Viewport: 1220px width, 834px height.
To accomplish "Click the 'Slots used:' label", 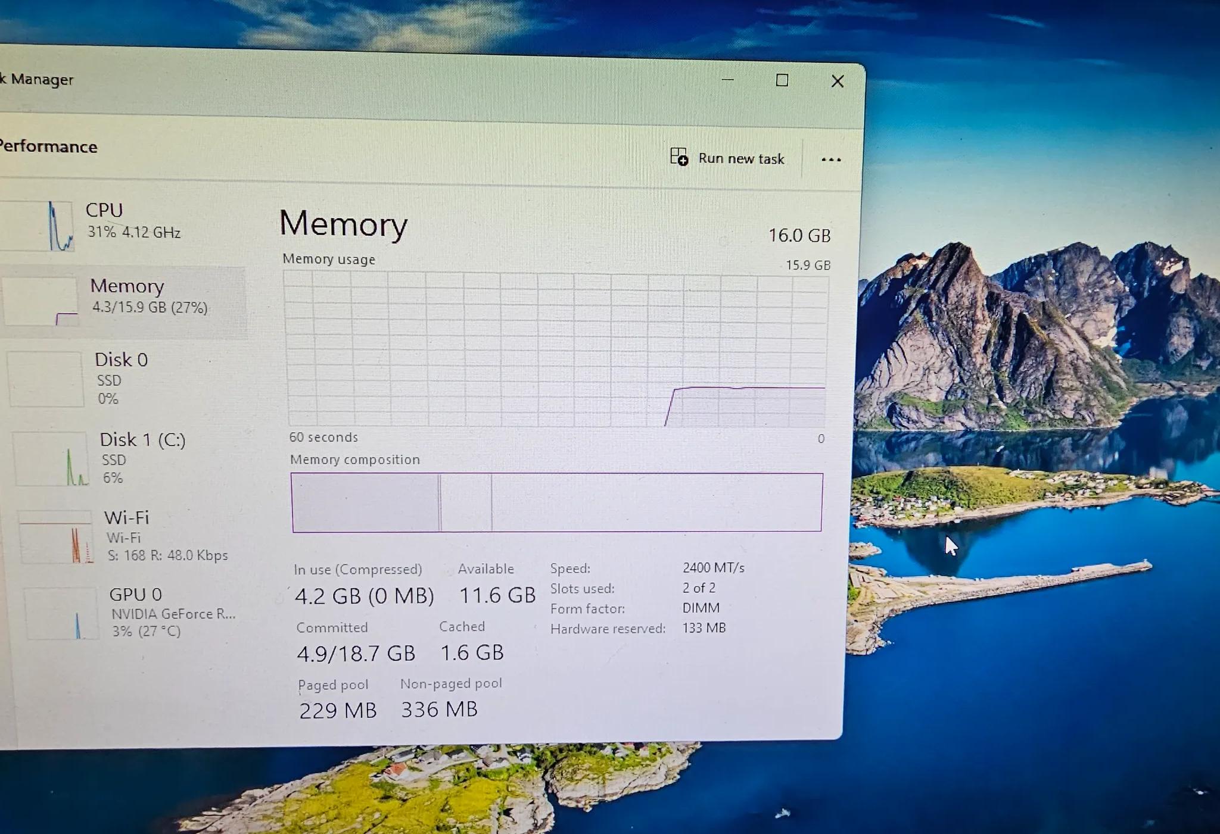I will 582,589.
